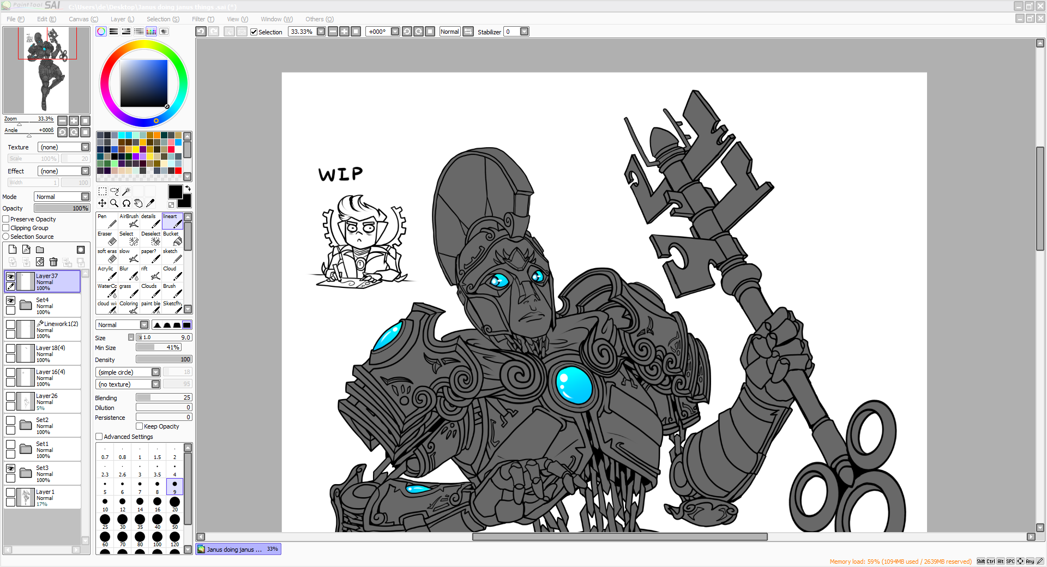
Task: Select the zoom magnifier tool
Action: coord(114,203)
